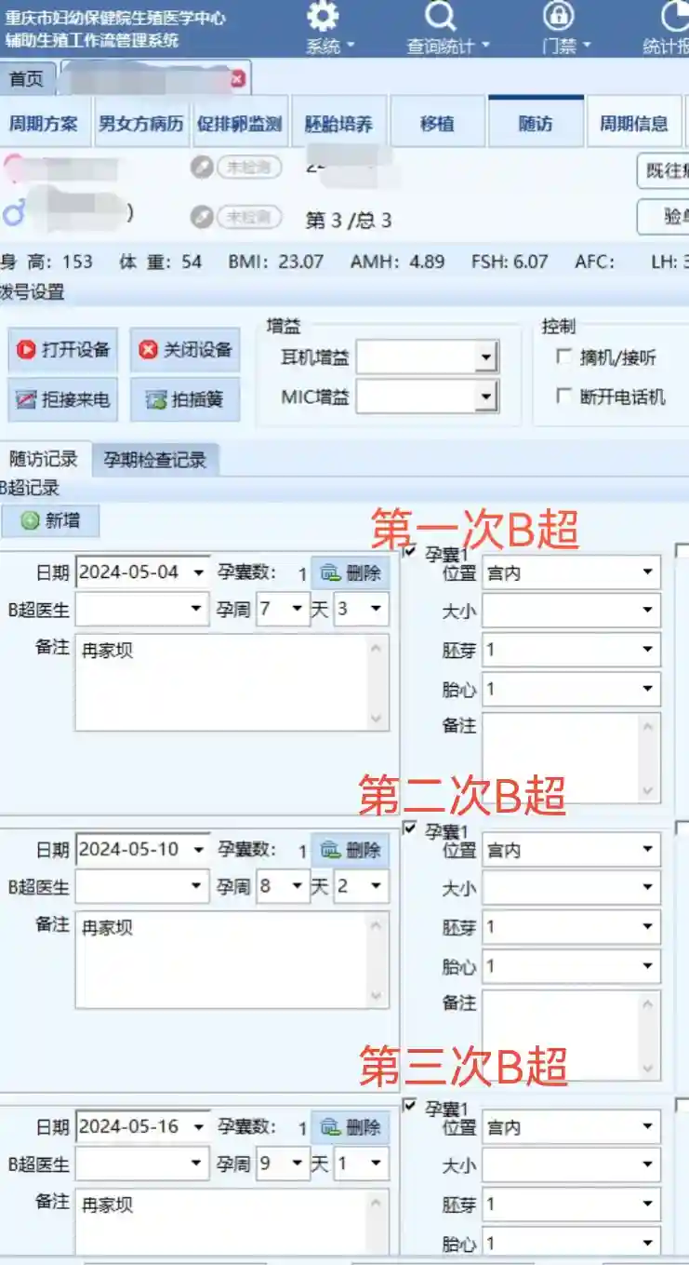Open the date picker for 2024-05-10
The height and width of the screenshot is (1265, 689).
tap(198, 850)
